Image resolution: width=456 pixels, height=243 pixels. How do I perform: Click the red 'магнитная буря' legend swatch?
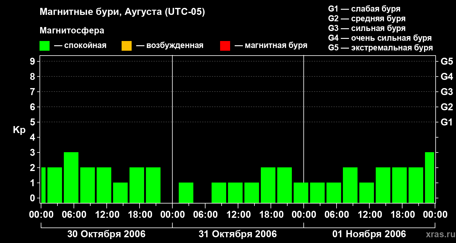pos(225,46)
